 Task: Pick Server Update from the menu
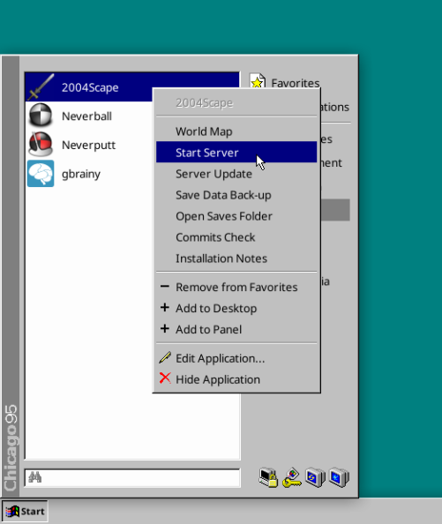click(236, 174)
